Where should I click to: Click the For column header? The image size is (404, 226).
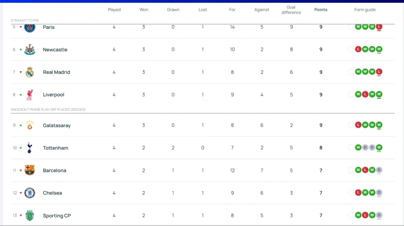(x=232, y=10)
